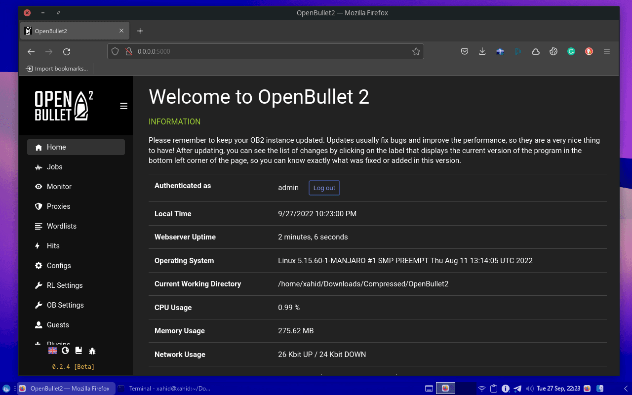
Task: Expand the Plugins section in sidebar
Action: 58,343
